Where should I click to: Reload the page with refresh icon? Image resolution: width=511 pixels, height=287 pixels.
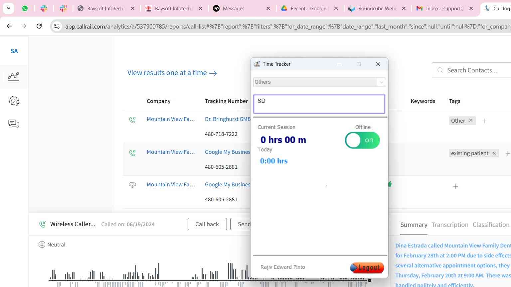(x=39, y=26)
